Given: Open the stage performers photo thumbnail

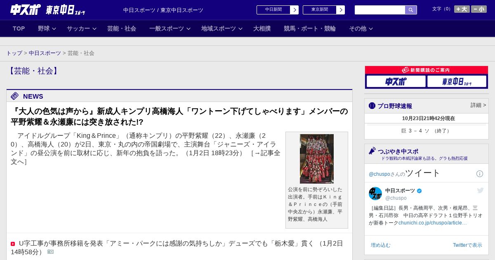Looking at the screenshot, I should pos(317,159).
